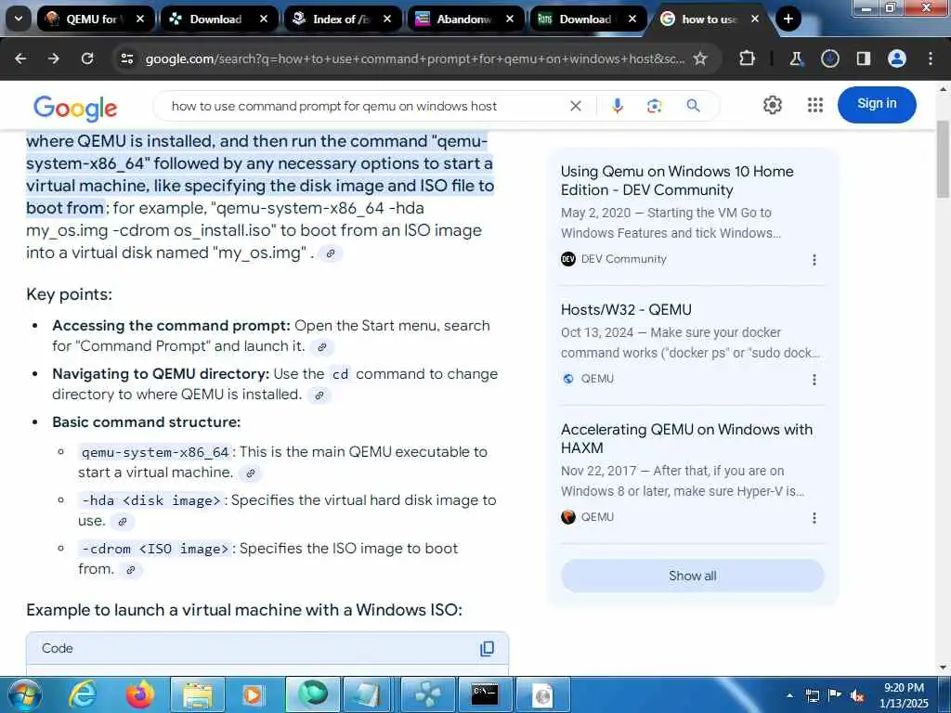The image size is (951, 713).
Task: Click the address bar URL
Action: (x=415, y=58)
